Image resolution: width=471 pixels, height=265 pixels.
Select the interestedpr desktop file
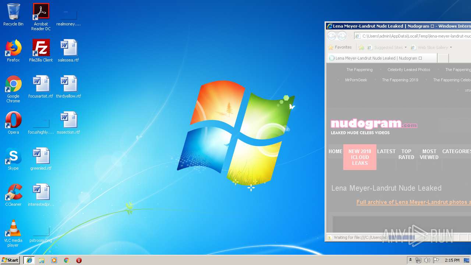(x=41, y=195)
